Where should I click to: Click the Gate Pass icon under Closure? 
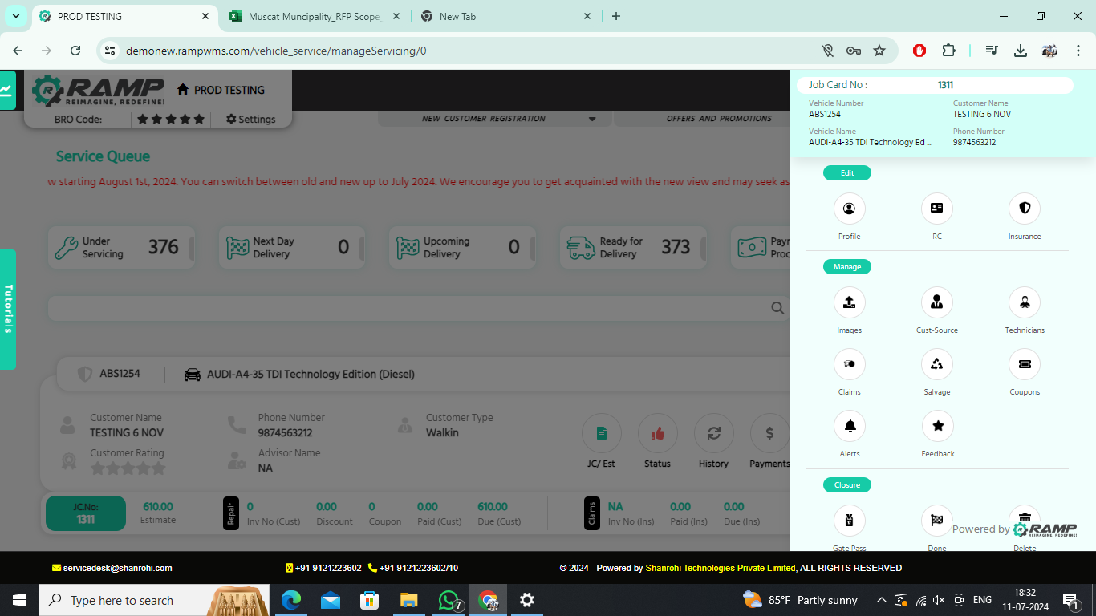click(x=849, y=521)
